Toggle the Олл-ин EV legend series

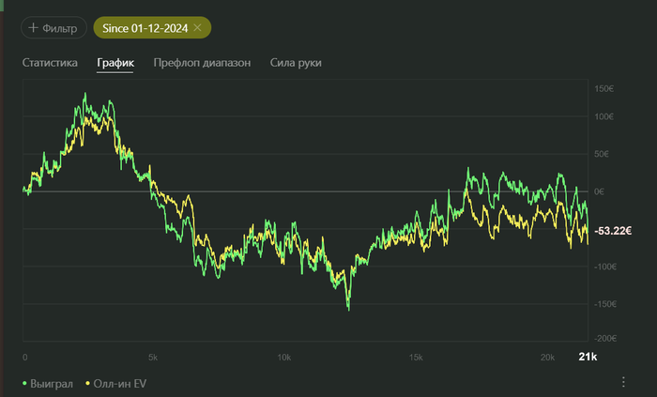click(115, 384)
